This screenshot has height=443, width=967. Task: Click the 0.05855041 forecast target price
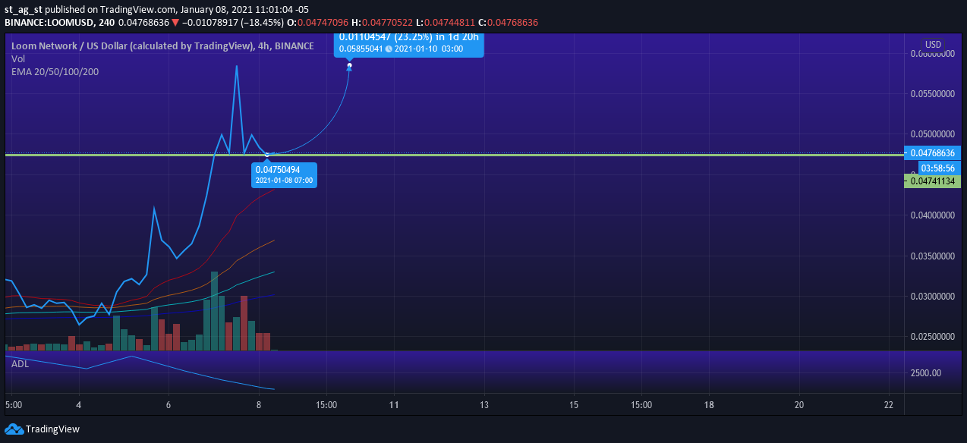[x=361, y=49]
